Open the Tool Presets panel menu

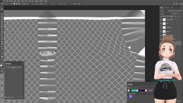[x=23, y=64]
